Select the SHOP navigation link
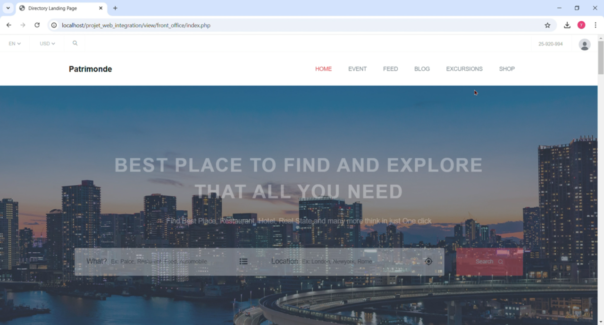This screenshot has width=604, height=325. [x=507, y=69]
